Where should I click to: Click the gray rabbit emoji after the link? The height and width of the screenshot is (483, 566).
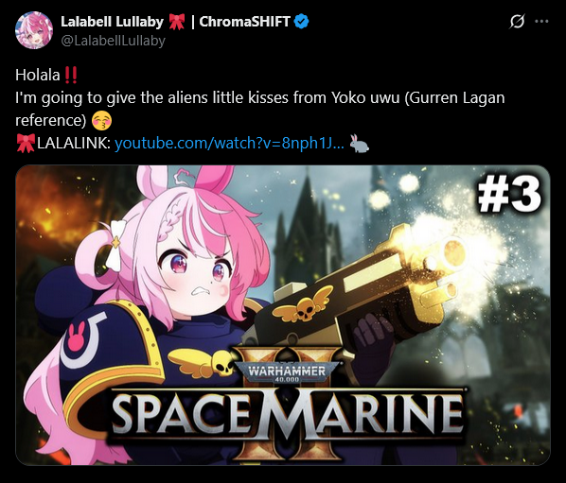click(x=359, y=143)
